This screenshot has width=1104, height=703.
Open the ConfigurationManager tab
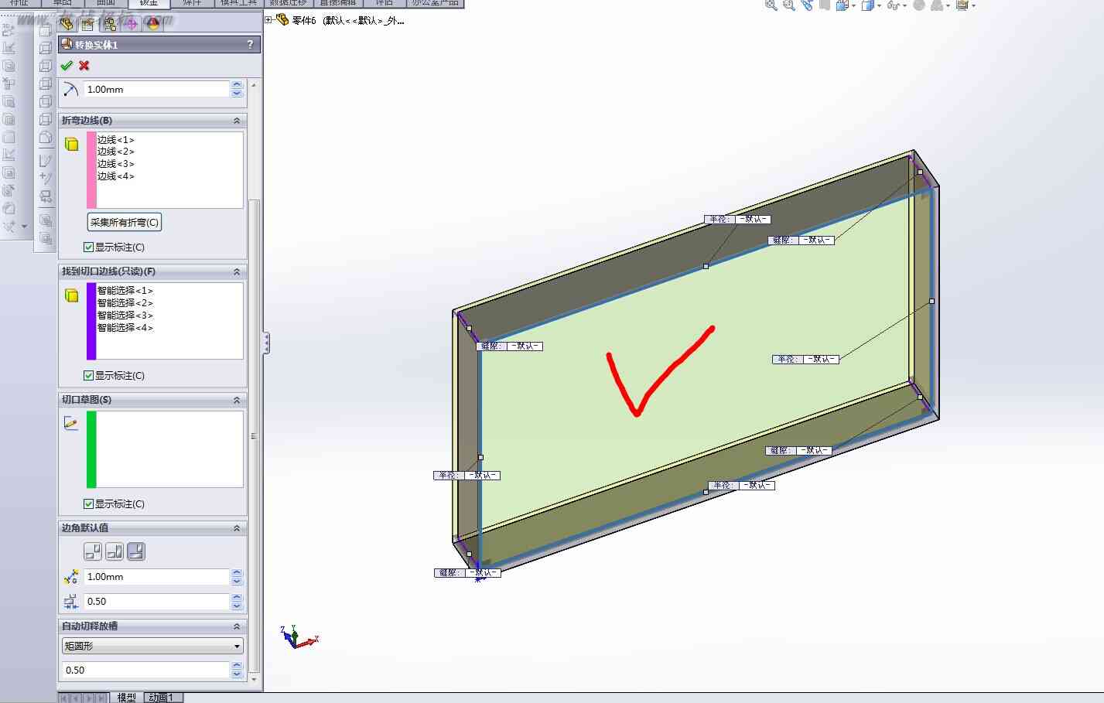coord(109,24)
